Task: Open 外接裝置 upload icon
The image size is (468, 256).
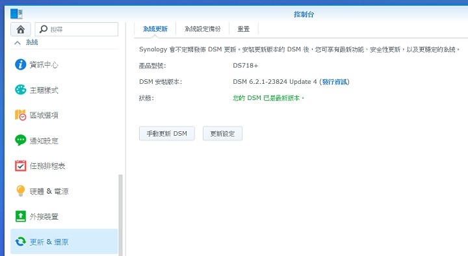Action: tap(21, 216)
